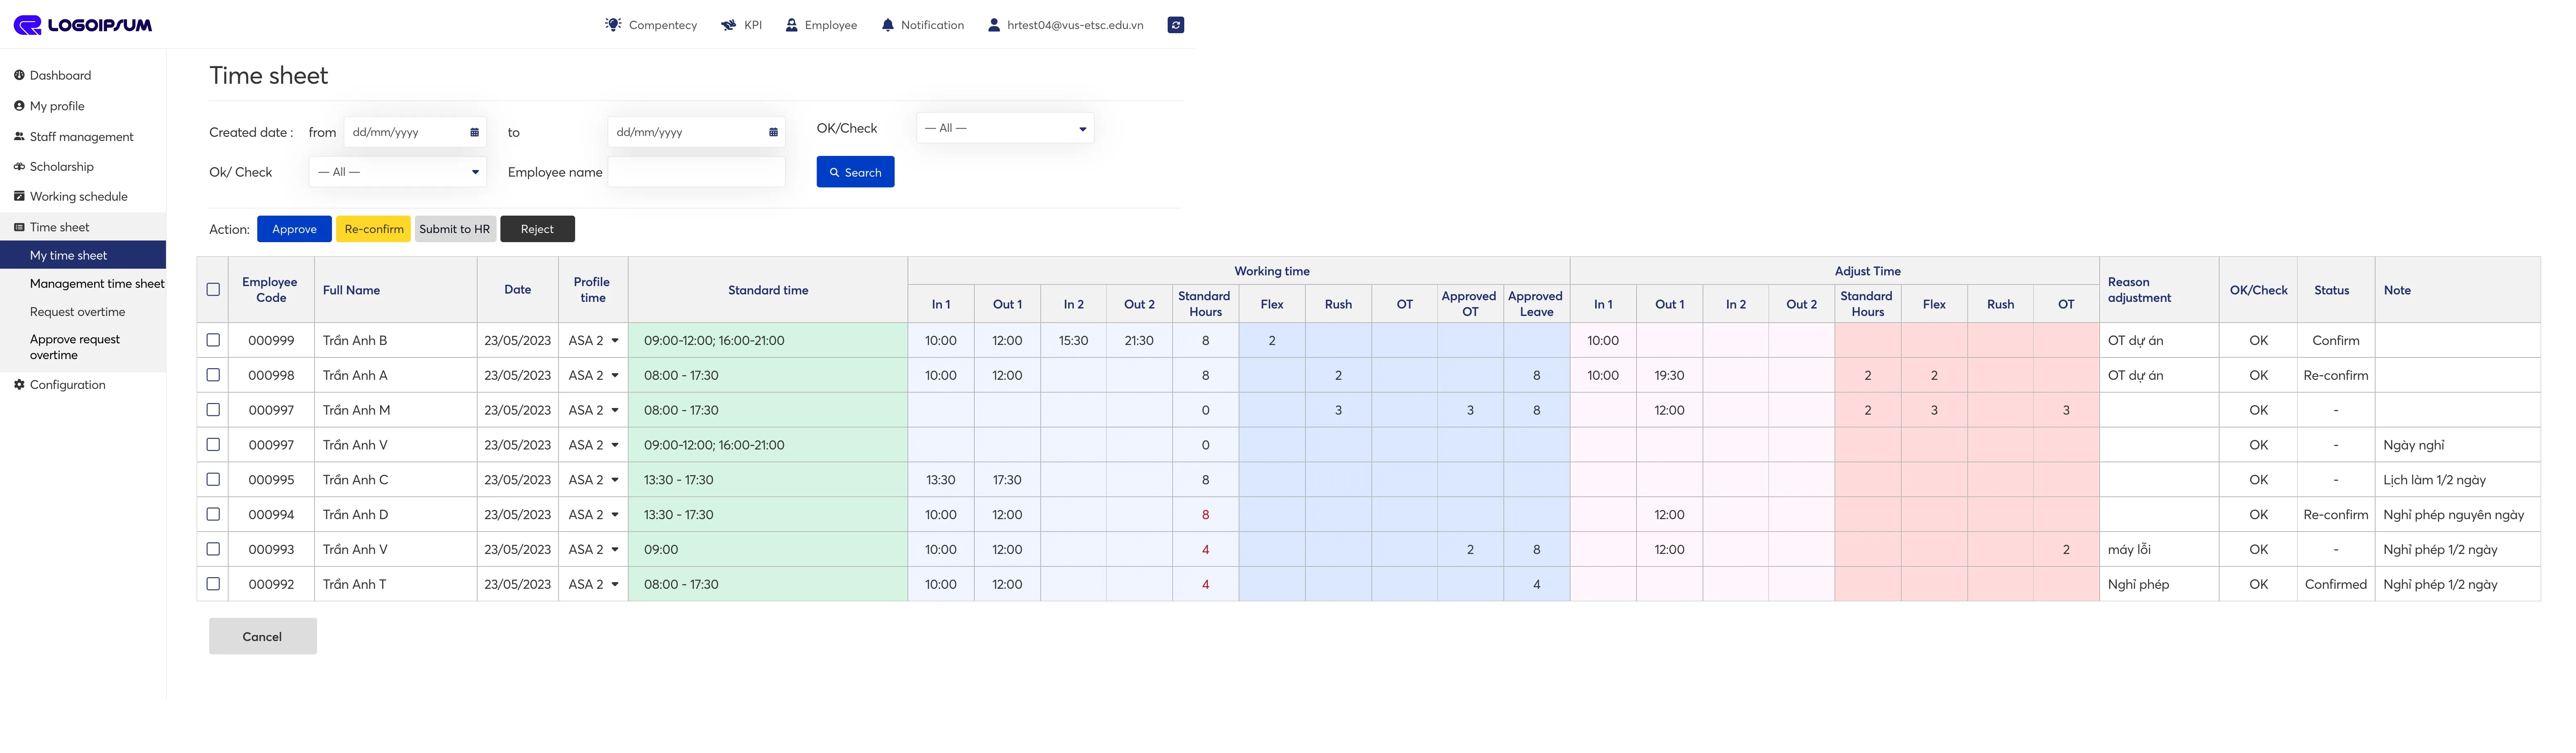Go to Working schedule in sidebar

78,197
